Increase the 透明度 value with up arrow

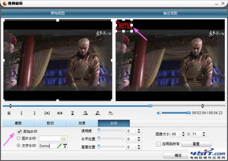click(x=139, y=130)
